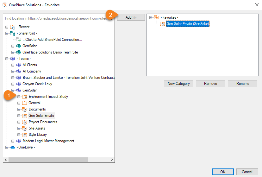Click the Gen Solar Emails library icon in tree
This screenshot has height=177, width=262.
pos(25,116)
